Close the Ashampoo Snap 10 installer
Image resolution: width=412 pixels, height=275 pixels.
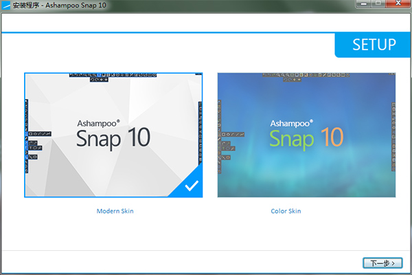pos(397,5)
